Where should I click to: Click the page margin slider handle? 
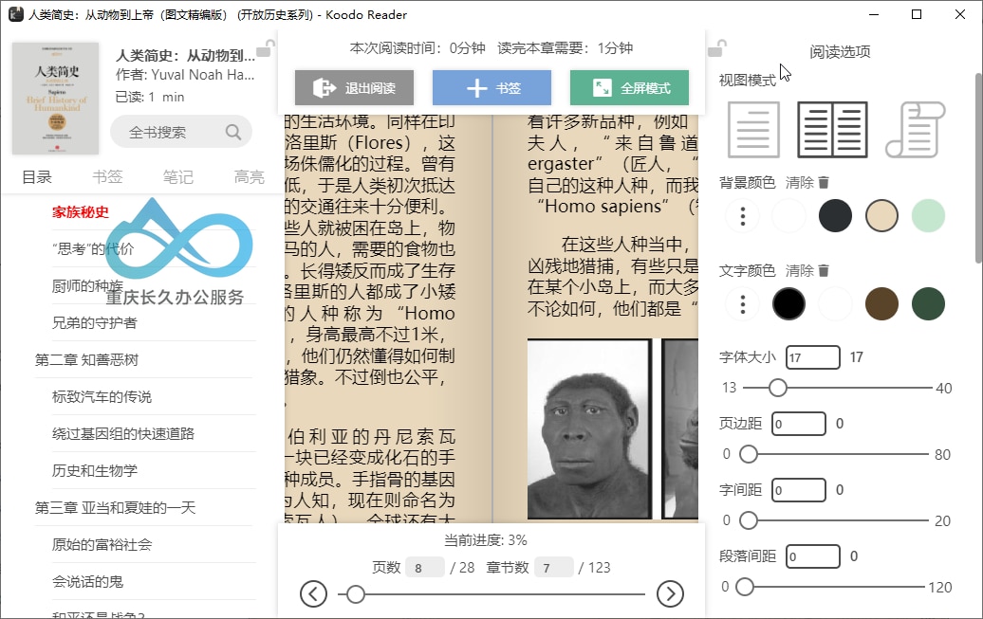(748, 454)
